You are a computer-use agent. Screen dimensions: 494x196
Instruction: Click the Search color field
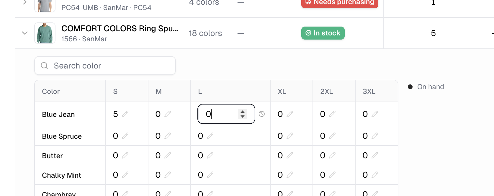[x=105, y=66]
